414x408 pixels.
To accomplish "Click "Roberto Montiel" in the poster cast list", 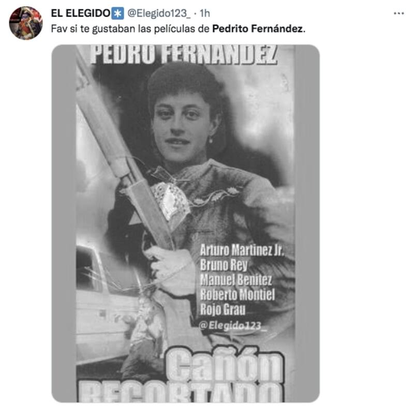I will [x=238, y=294].
